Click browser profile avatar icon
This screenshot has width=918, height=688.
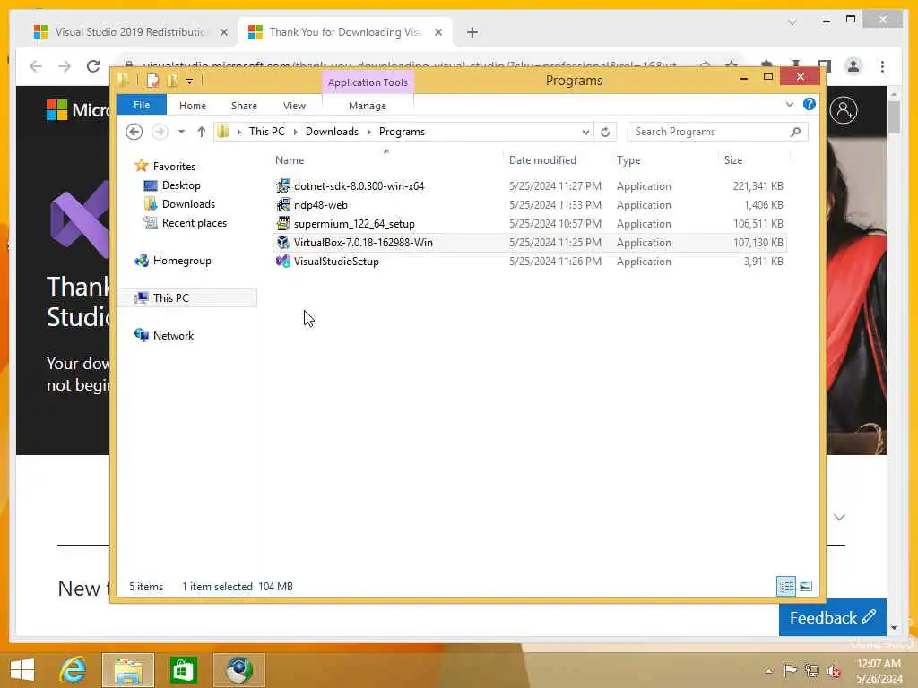tap(853, 66)
